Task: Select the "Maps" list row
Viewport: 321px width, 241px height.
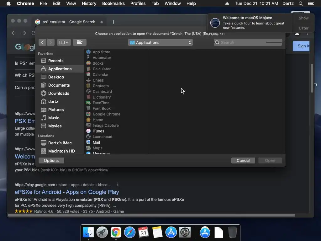Action: tap(116, 148)
